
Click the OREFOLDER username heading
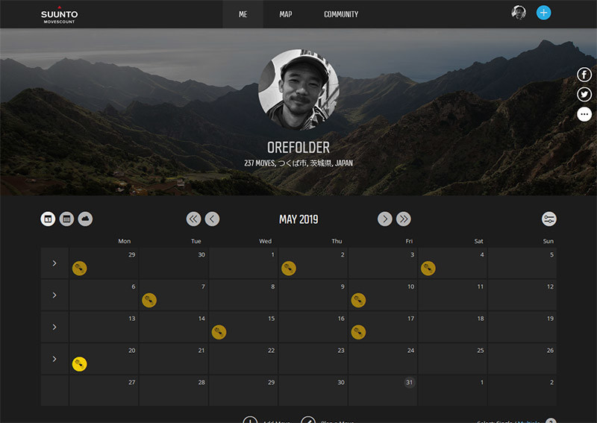[x=298, y=148]
